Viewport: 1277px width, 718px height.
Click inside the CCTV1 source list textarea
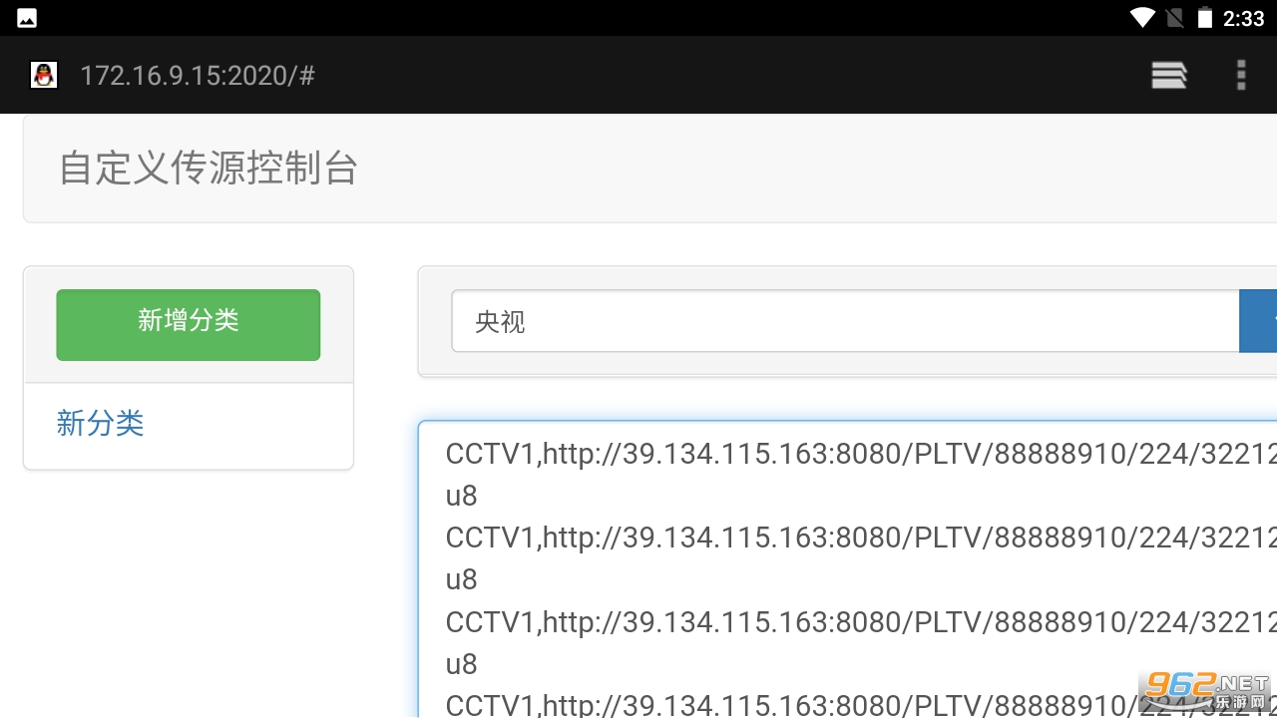point(847,569)
